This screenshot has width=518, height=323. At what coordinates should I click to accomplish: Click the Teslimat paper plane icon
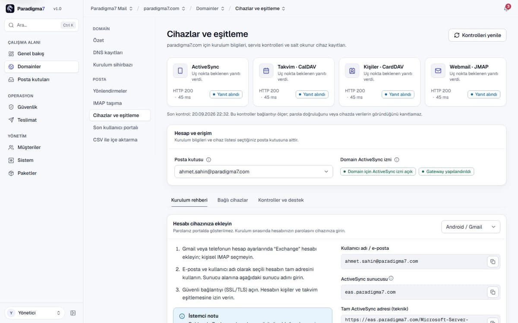12,120
